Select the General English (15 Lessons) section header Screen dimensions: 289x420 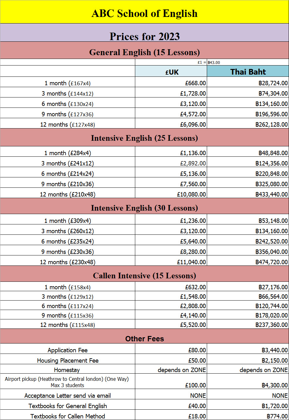(144, 52)
